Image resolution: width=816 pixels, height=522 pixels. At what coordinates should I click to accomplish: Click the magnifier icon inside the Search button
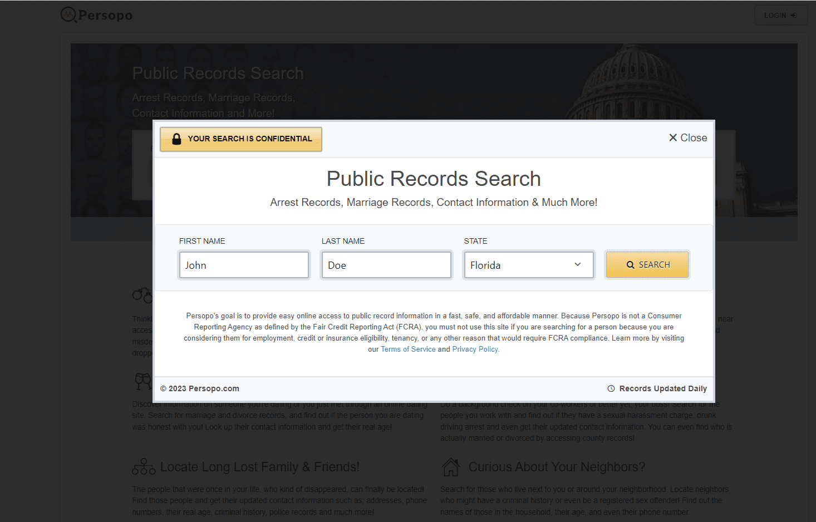point(630,265)
